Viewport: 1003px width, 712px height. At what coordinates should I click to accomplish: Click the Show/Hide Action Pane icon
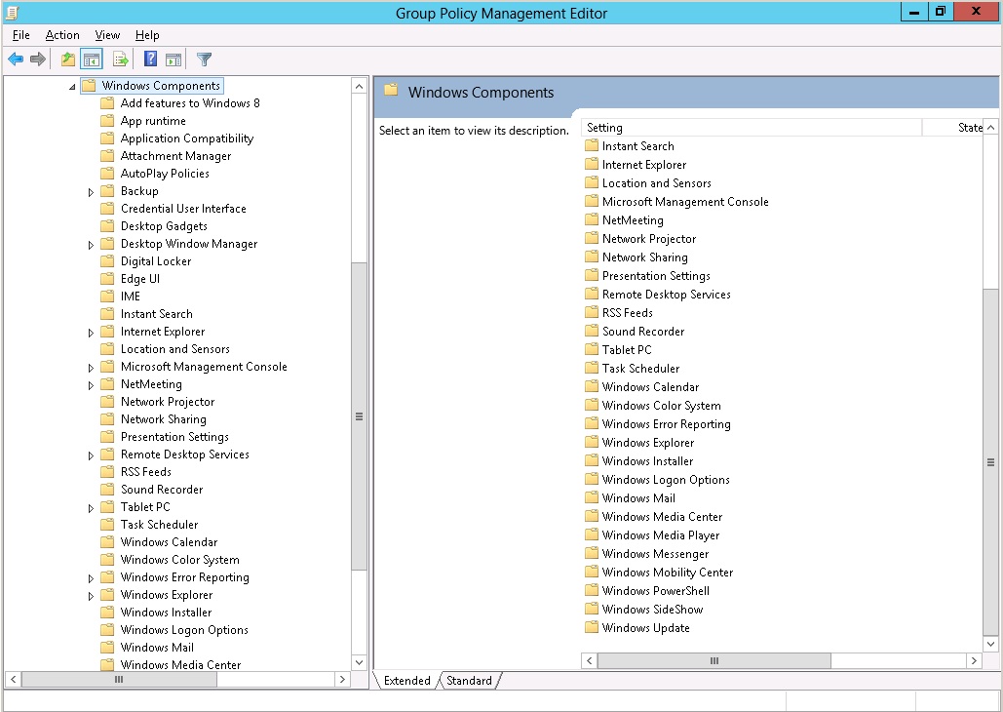(173, 59)
